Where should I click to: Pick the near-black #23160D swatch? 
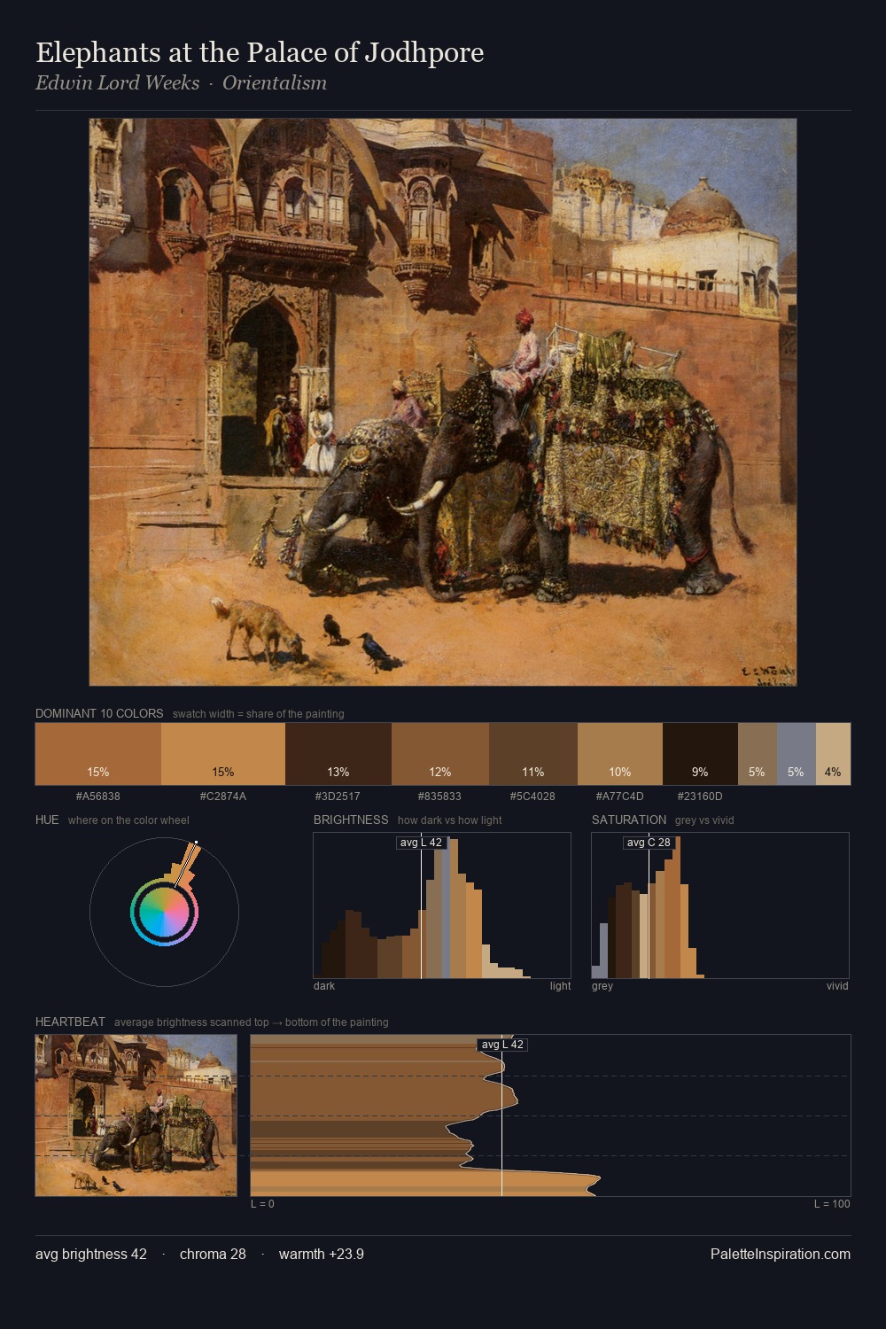(x=700, y=754)
